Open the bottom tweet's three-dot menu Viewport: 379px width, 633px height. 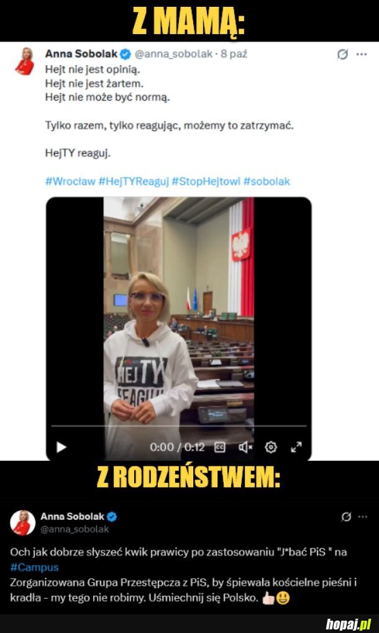coord(362,516)
